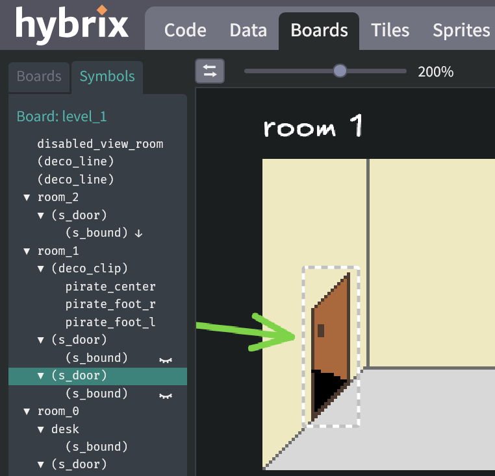Switch to the Boards side panel tab
The width and height of the screenshot is (495, 476).
pyautogui.click(x=39, y=77)
